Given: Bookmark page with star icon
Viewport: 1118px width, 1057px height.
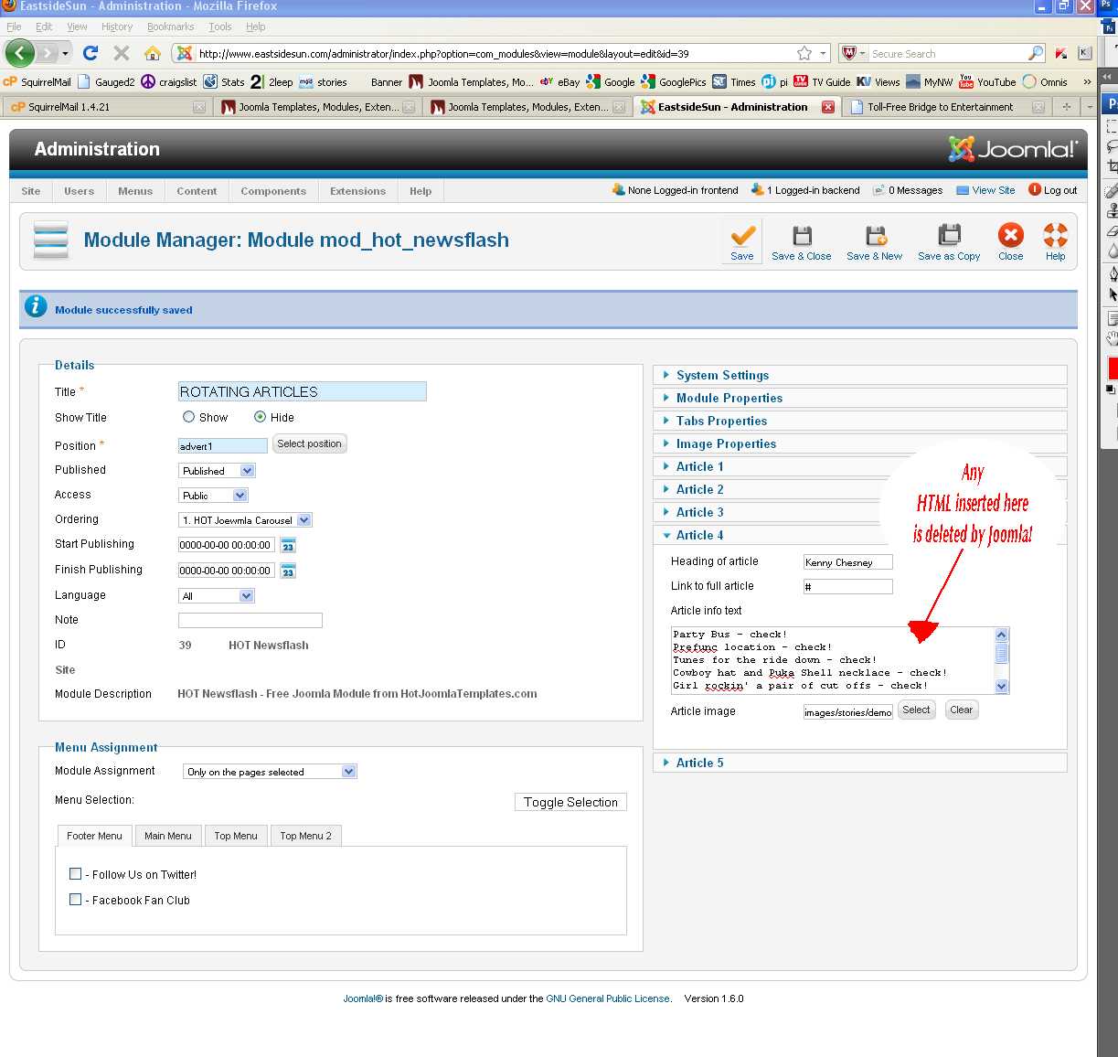Looking at the screenshot, I should (x=804, y=53).
